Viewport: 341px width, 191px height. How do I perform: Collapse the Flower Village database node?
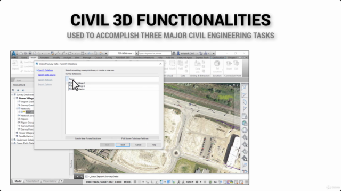[14, 98]
